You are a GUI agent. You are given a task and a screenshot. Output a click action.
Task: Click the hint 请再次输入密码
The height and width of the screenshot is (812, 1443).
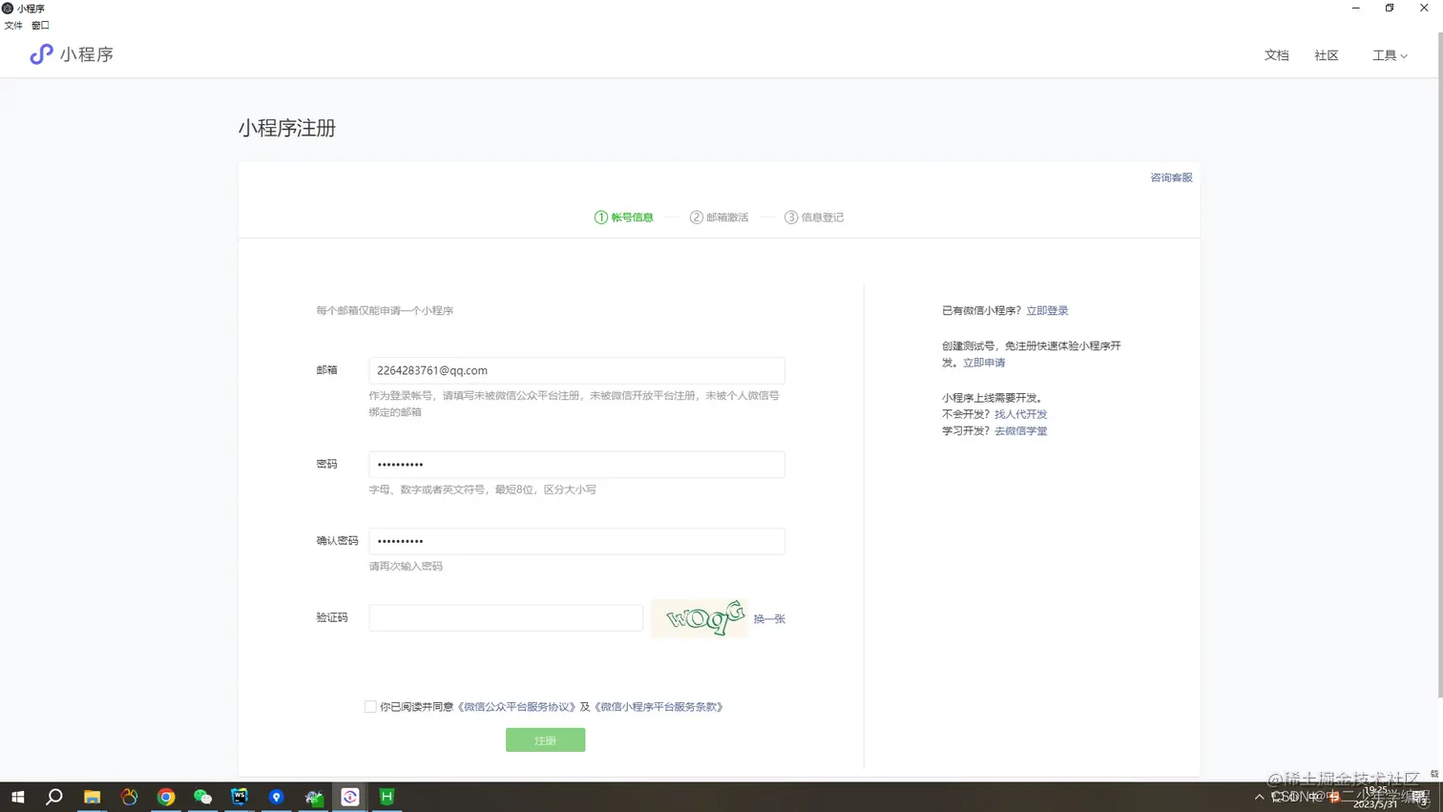point(406,567)
